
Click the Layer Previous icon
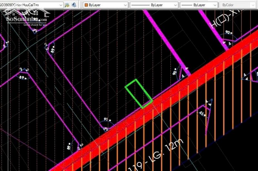pos(74,5)
